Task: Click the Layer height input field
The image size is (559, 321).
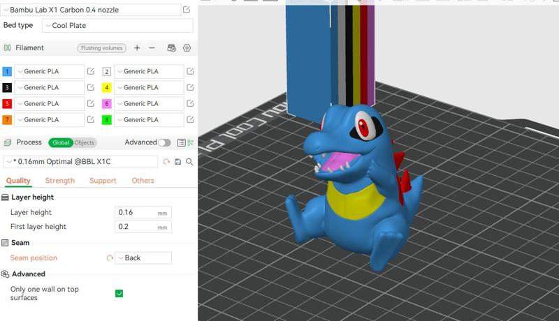Action: coord(143,212)
